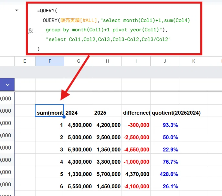Select the 2024 header cell

point(79,111)
